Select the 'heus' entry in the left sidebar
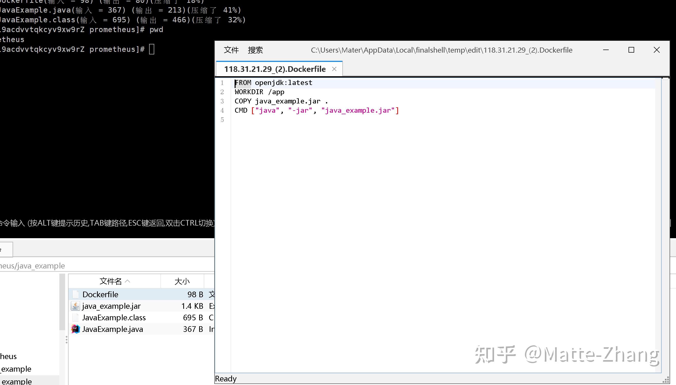 [x=8, y=356]
